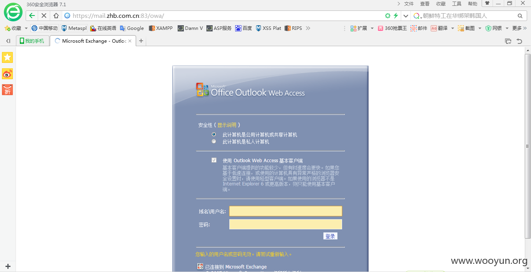Open the Google bookmark

point(132,28)
